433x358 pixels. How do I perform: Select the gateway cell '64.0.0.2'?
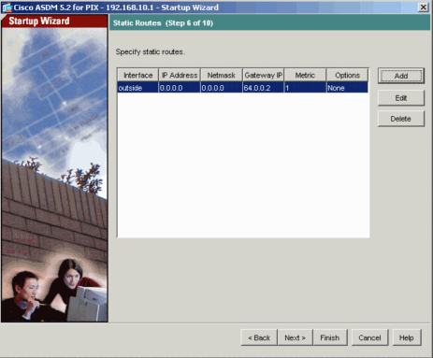click(264, 88)
